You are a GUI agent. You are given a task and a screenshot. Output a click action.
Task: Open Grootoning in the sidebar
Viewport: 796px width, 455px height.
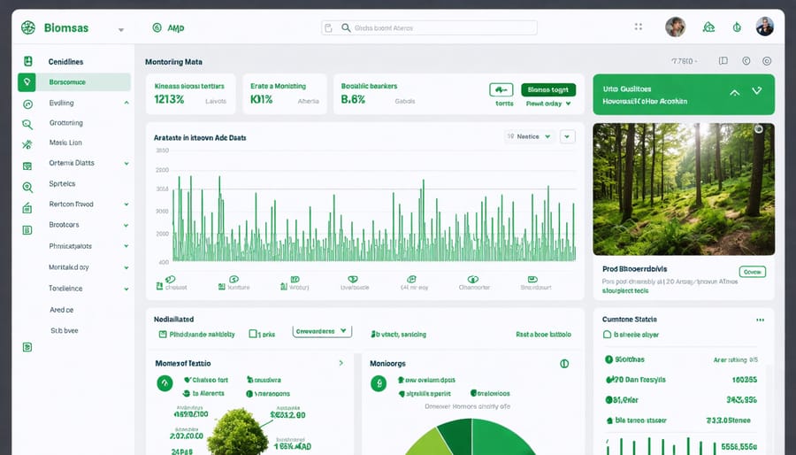click(x=66, y=122)
